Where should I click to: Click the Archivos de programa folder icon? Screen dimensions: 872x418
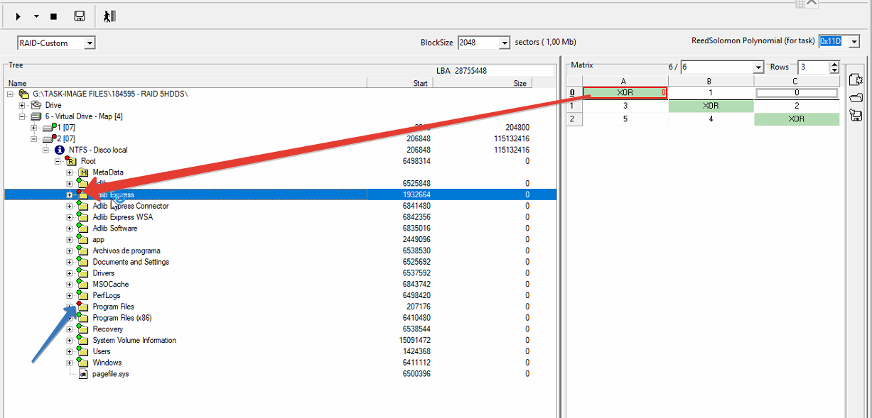click(x=82, y=250)
